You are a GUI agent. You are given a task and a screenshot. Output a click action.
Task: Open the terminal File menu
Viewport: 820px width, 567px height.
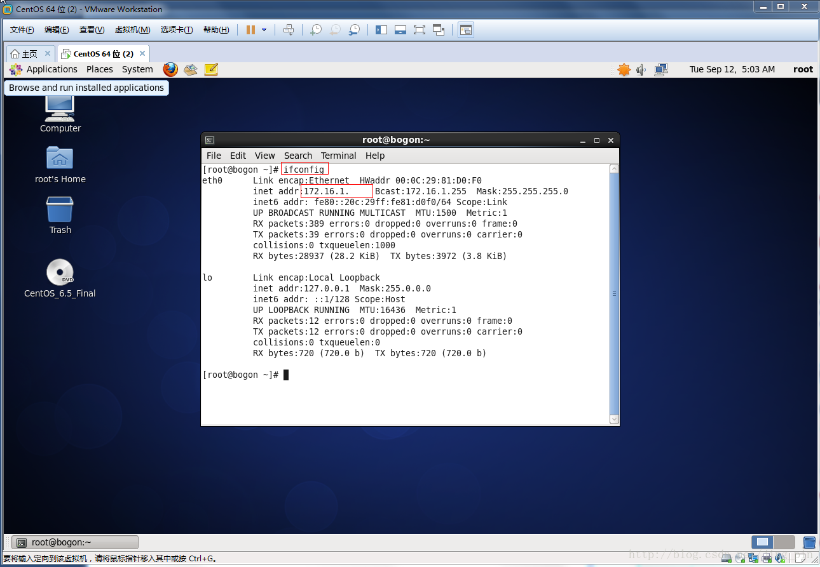coord(214,156)
